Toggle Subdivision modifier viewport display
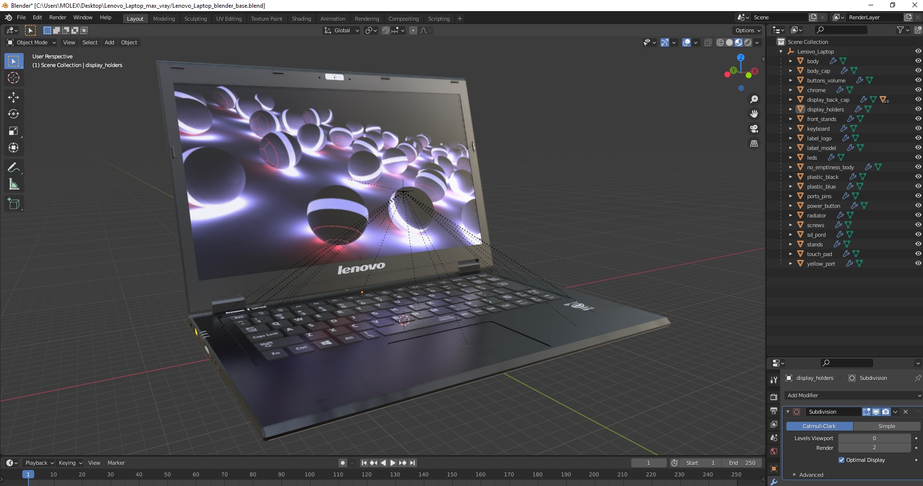This screenshot has width=923, height=486. coord(876,412)
